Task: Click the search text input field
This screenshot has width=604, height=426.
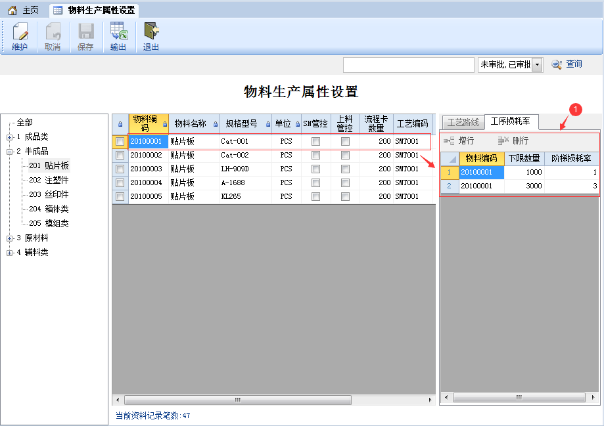Action: pos(408,64)
